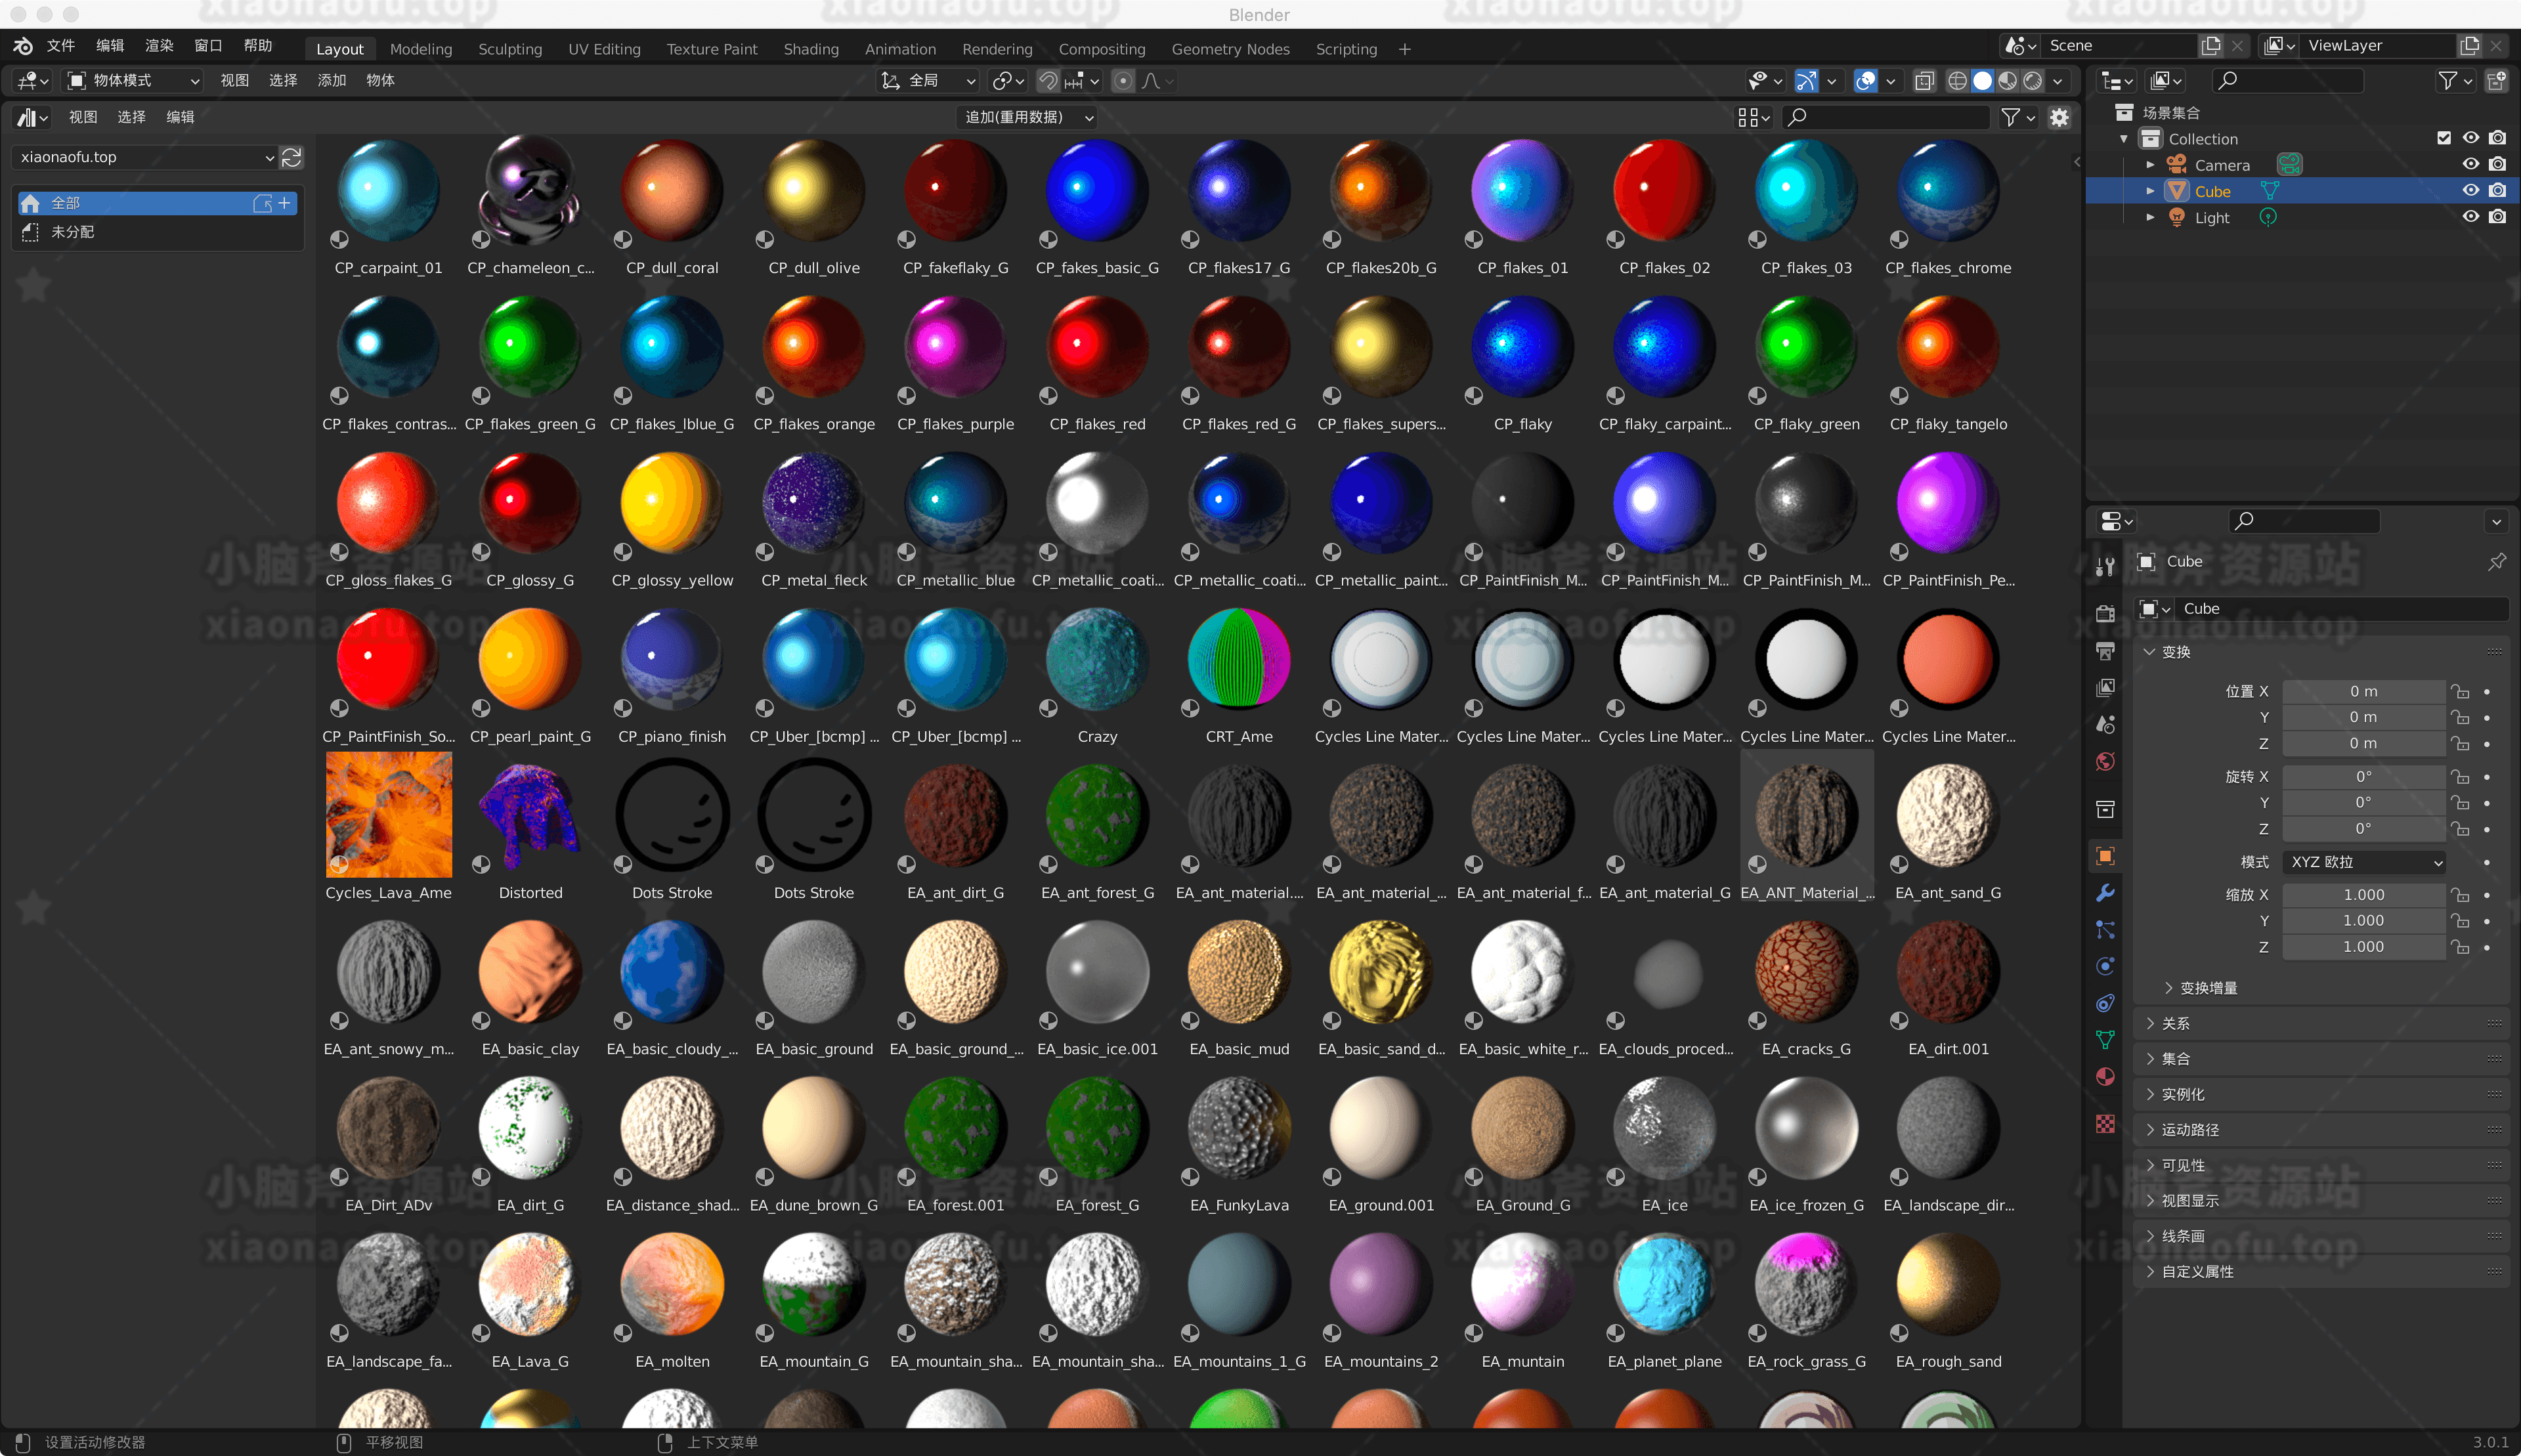The height and width of the screenshot is (1456, 2521).
Task: Open the Physics properties tab icon
Action: point(2105,966)
